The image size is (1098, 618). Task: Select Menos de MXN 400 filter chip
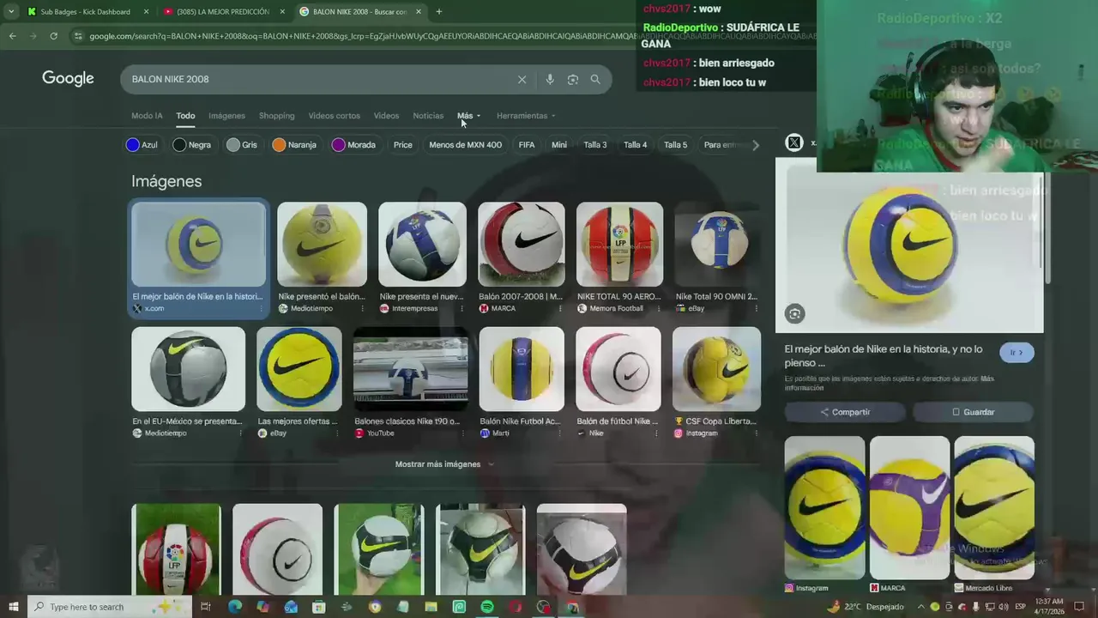click(465, 145)
